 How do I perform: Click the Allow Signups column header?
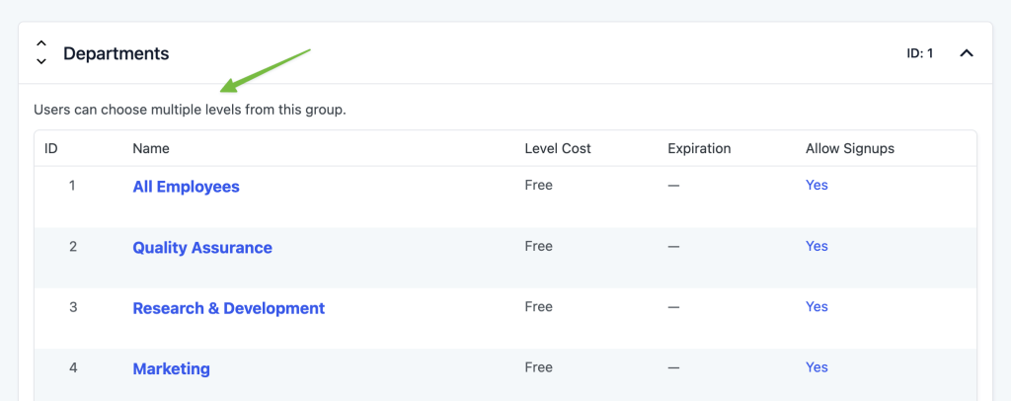tap(850, 148)
